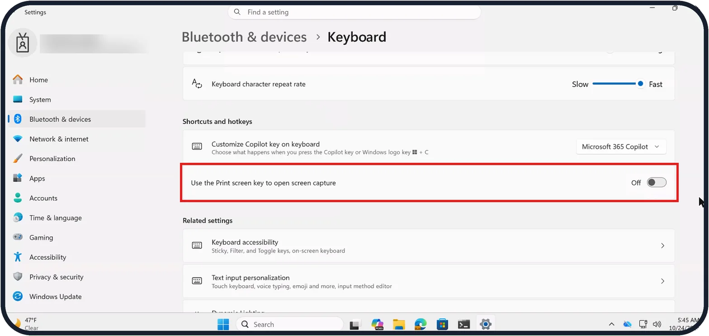Adjust the keyboard character repeat rate slider
Image resolution: width=709 pixels, height=336 pixels.
point(618,84)
